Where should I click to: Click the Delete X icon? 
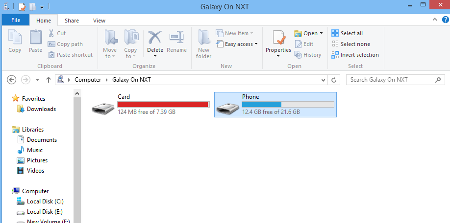[x=155, y=38]
